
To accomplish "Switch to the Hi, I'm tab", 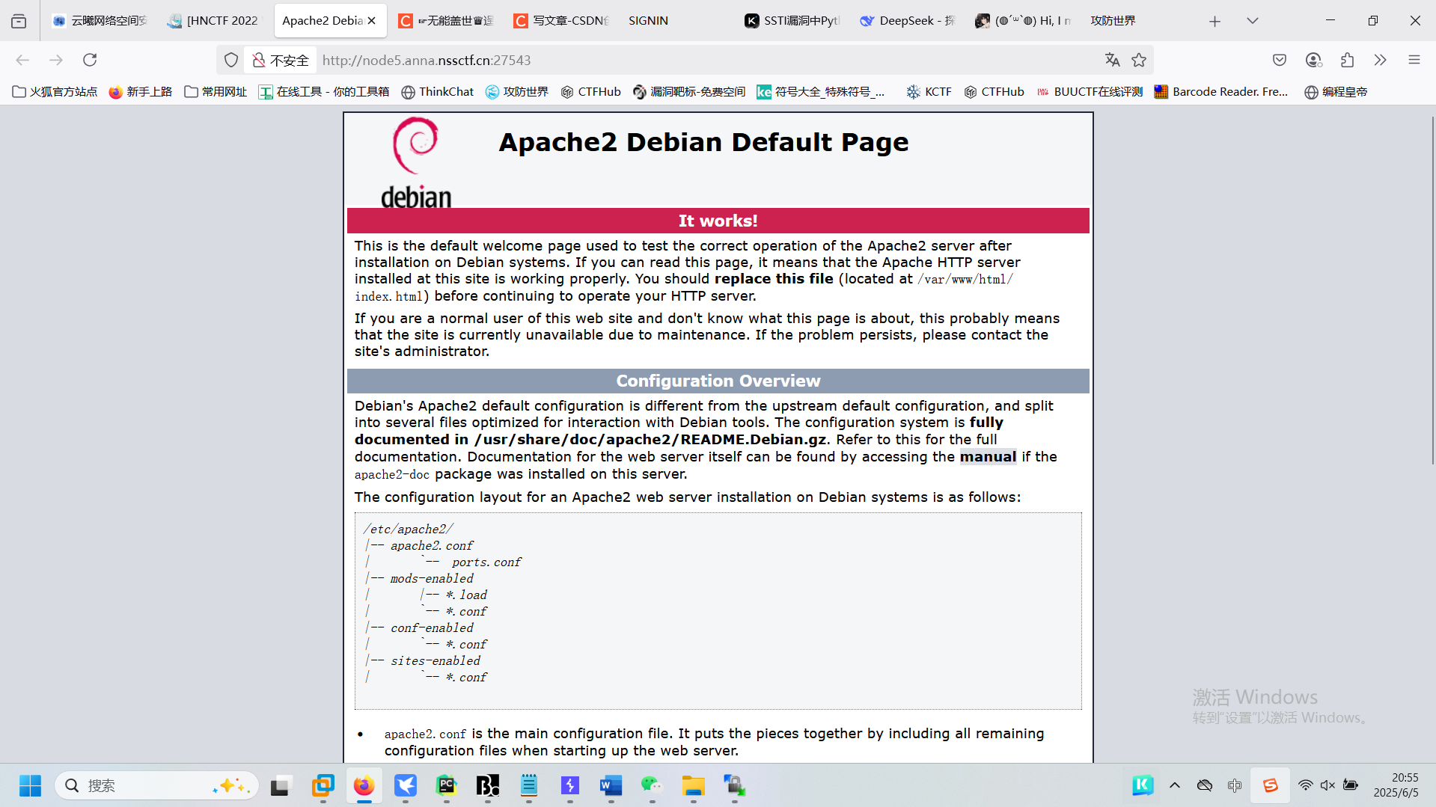I will tap(1024, 21).
